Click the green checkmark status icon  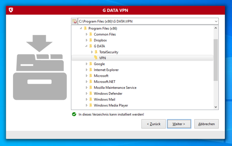(74, 114)
